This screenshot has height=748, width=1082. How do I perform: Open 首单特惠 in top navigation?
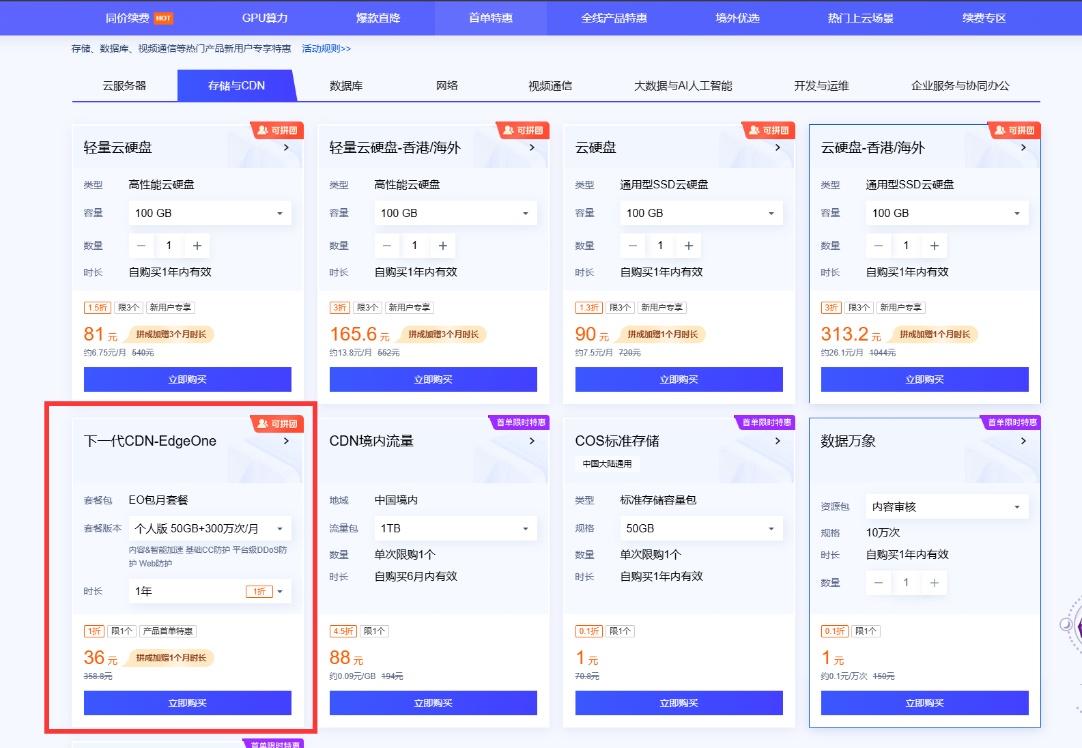pos(491,18)
